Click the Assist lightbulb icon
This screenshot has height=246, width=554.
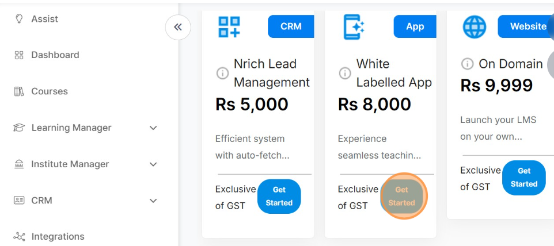19,19
